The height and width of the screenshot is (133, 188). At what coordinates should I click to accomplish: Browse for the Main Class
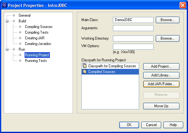(167, 20)
